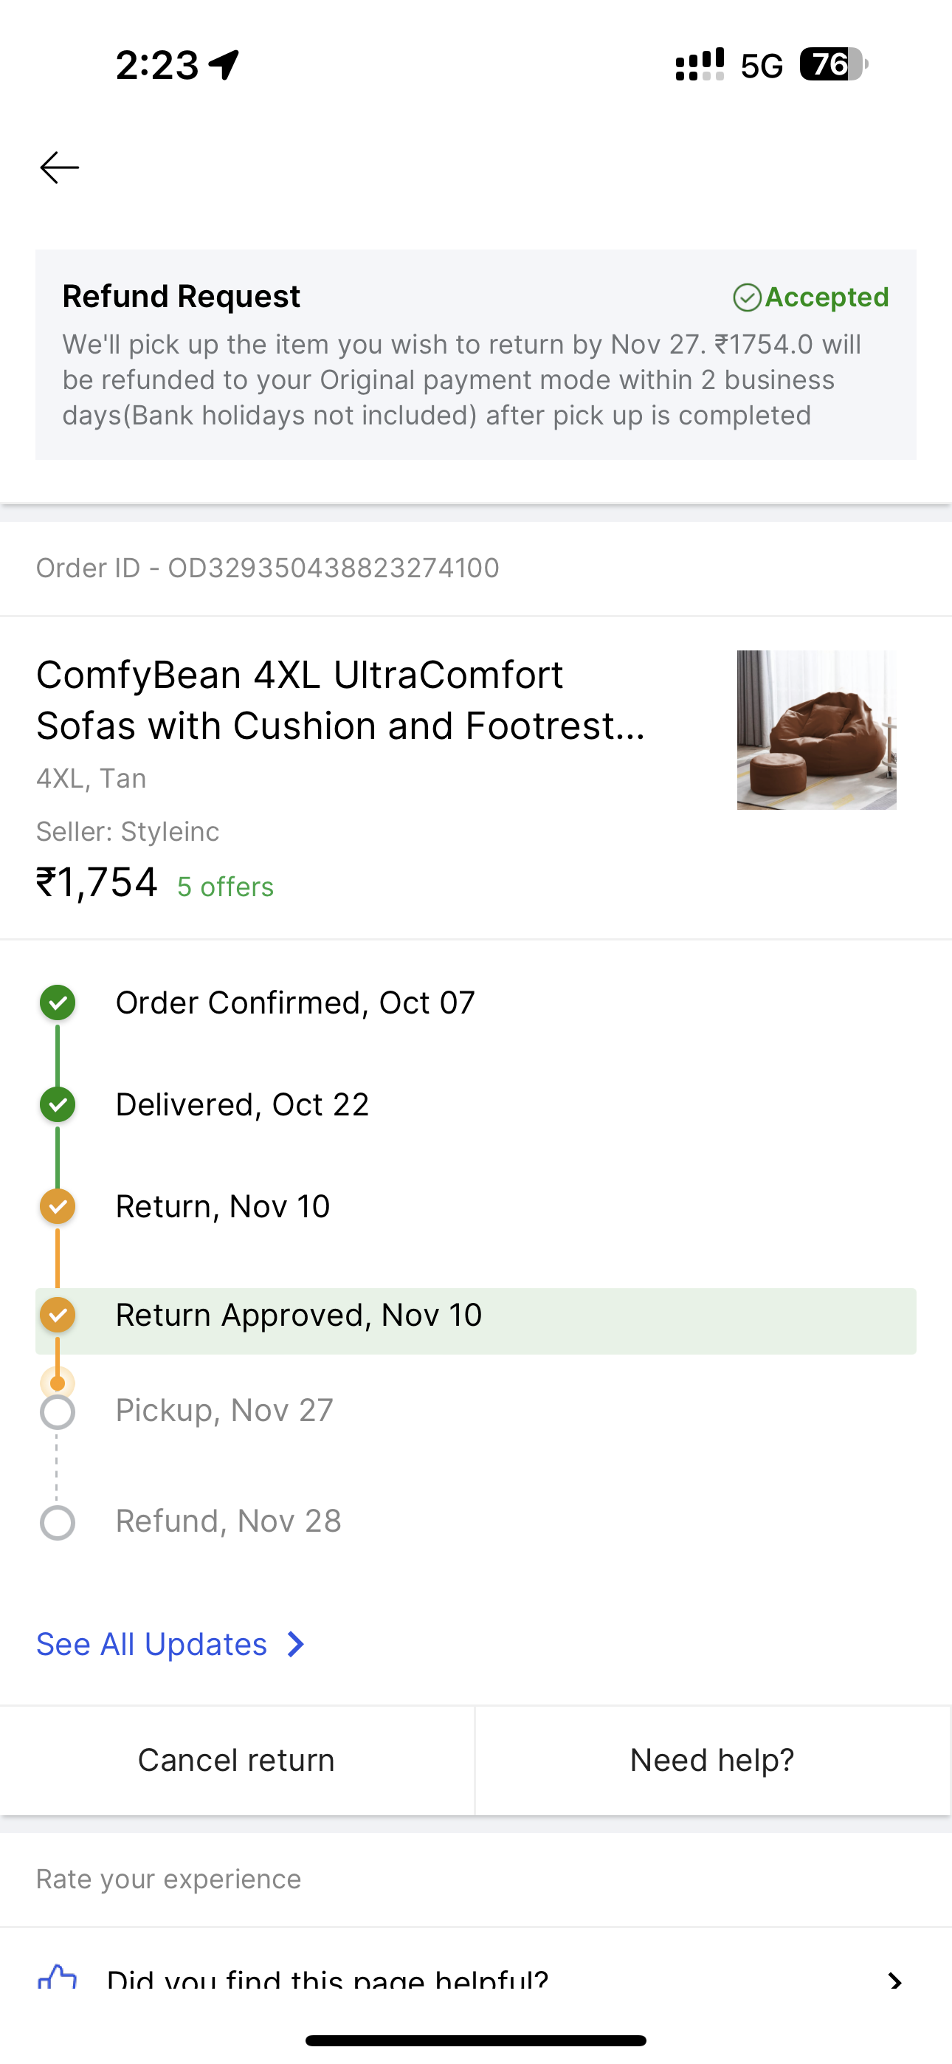Tap the Delivered green check icon
Screen dimensions: 952x2064
[x=58, y=1105]
